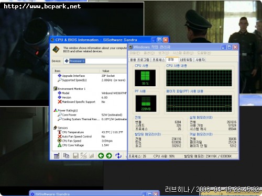The height and width of the screenshot is (196, 262).
Task: Select the 성능 tab
Action: pyautogui.click(x=172, y=60)
